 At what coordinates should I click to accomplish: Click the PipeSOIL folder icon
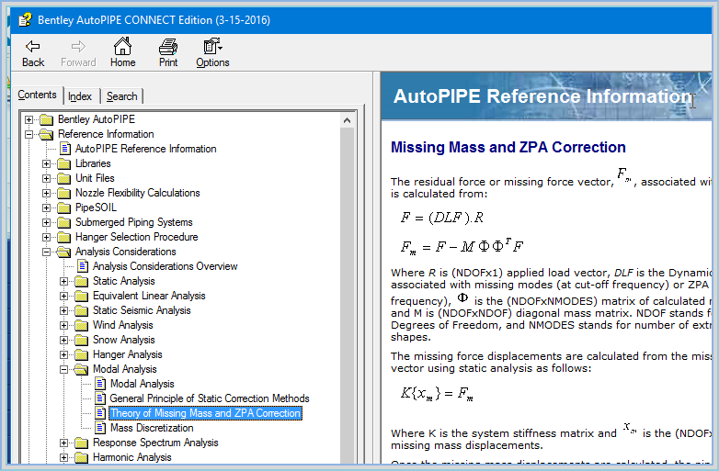tap(63, 207)
